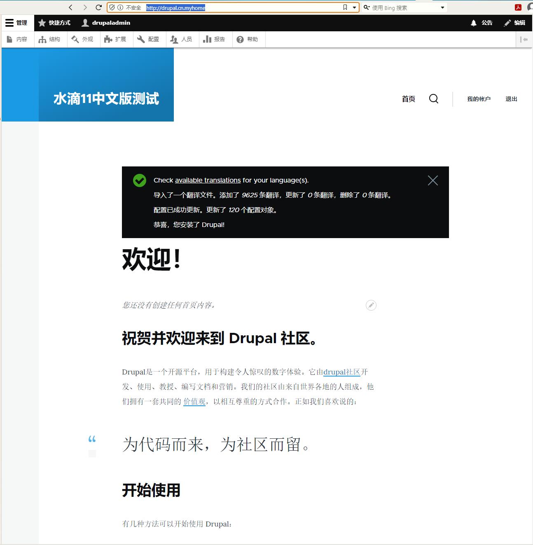Open the 人员 people tab
This screenshot has width=533, height=545.
pyautogui.click(x=182, y=40)
